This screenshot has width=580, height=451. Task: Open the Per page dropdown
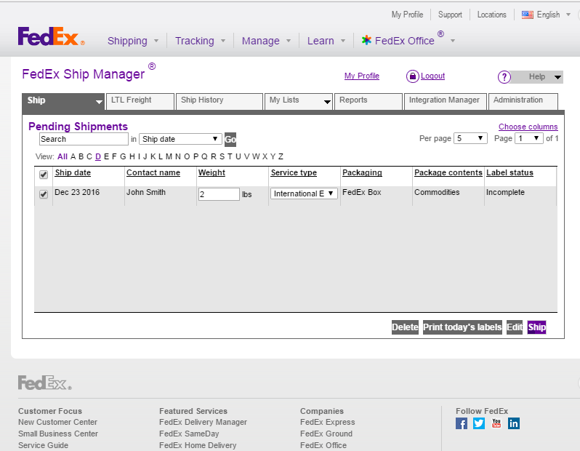click(470, 138)
